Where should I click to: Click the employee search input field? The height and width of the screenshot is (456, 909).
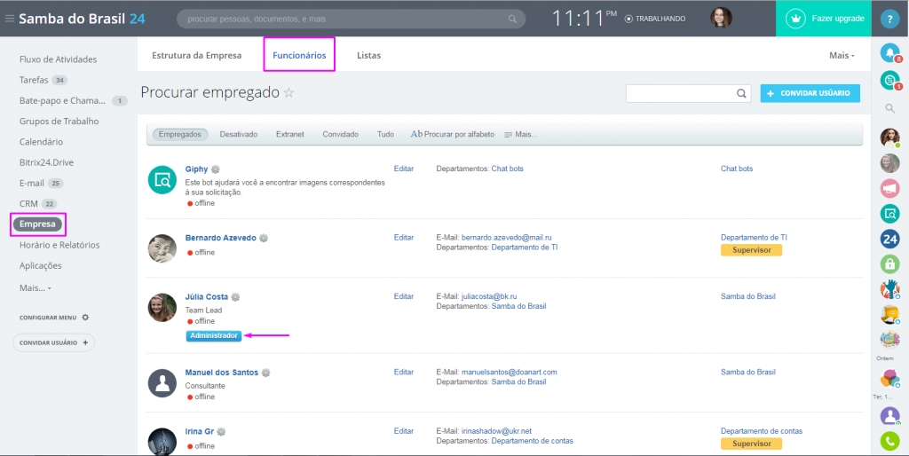[x=688, y=93]
